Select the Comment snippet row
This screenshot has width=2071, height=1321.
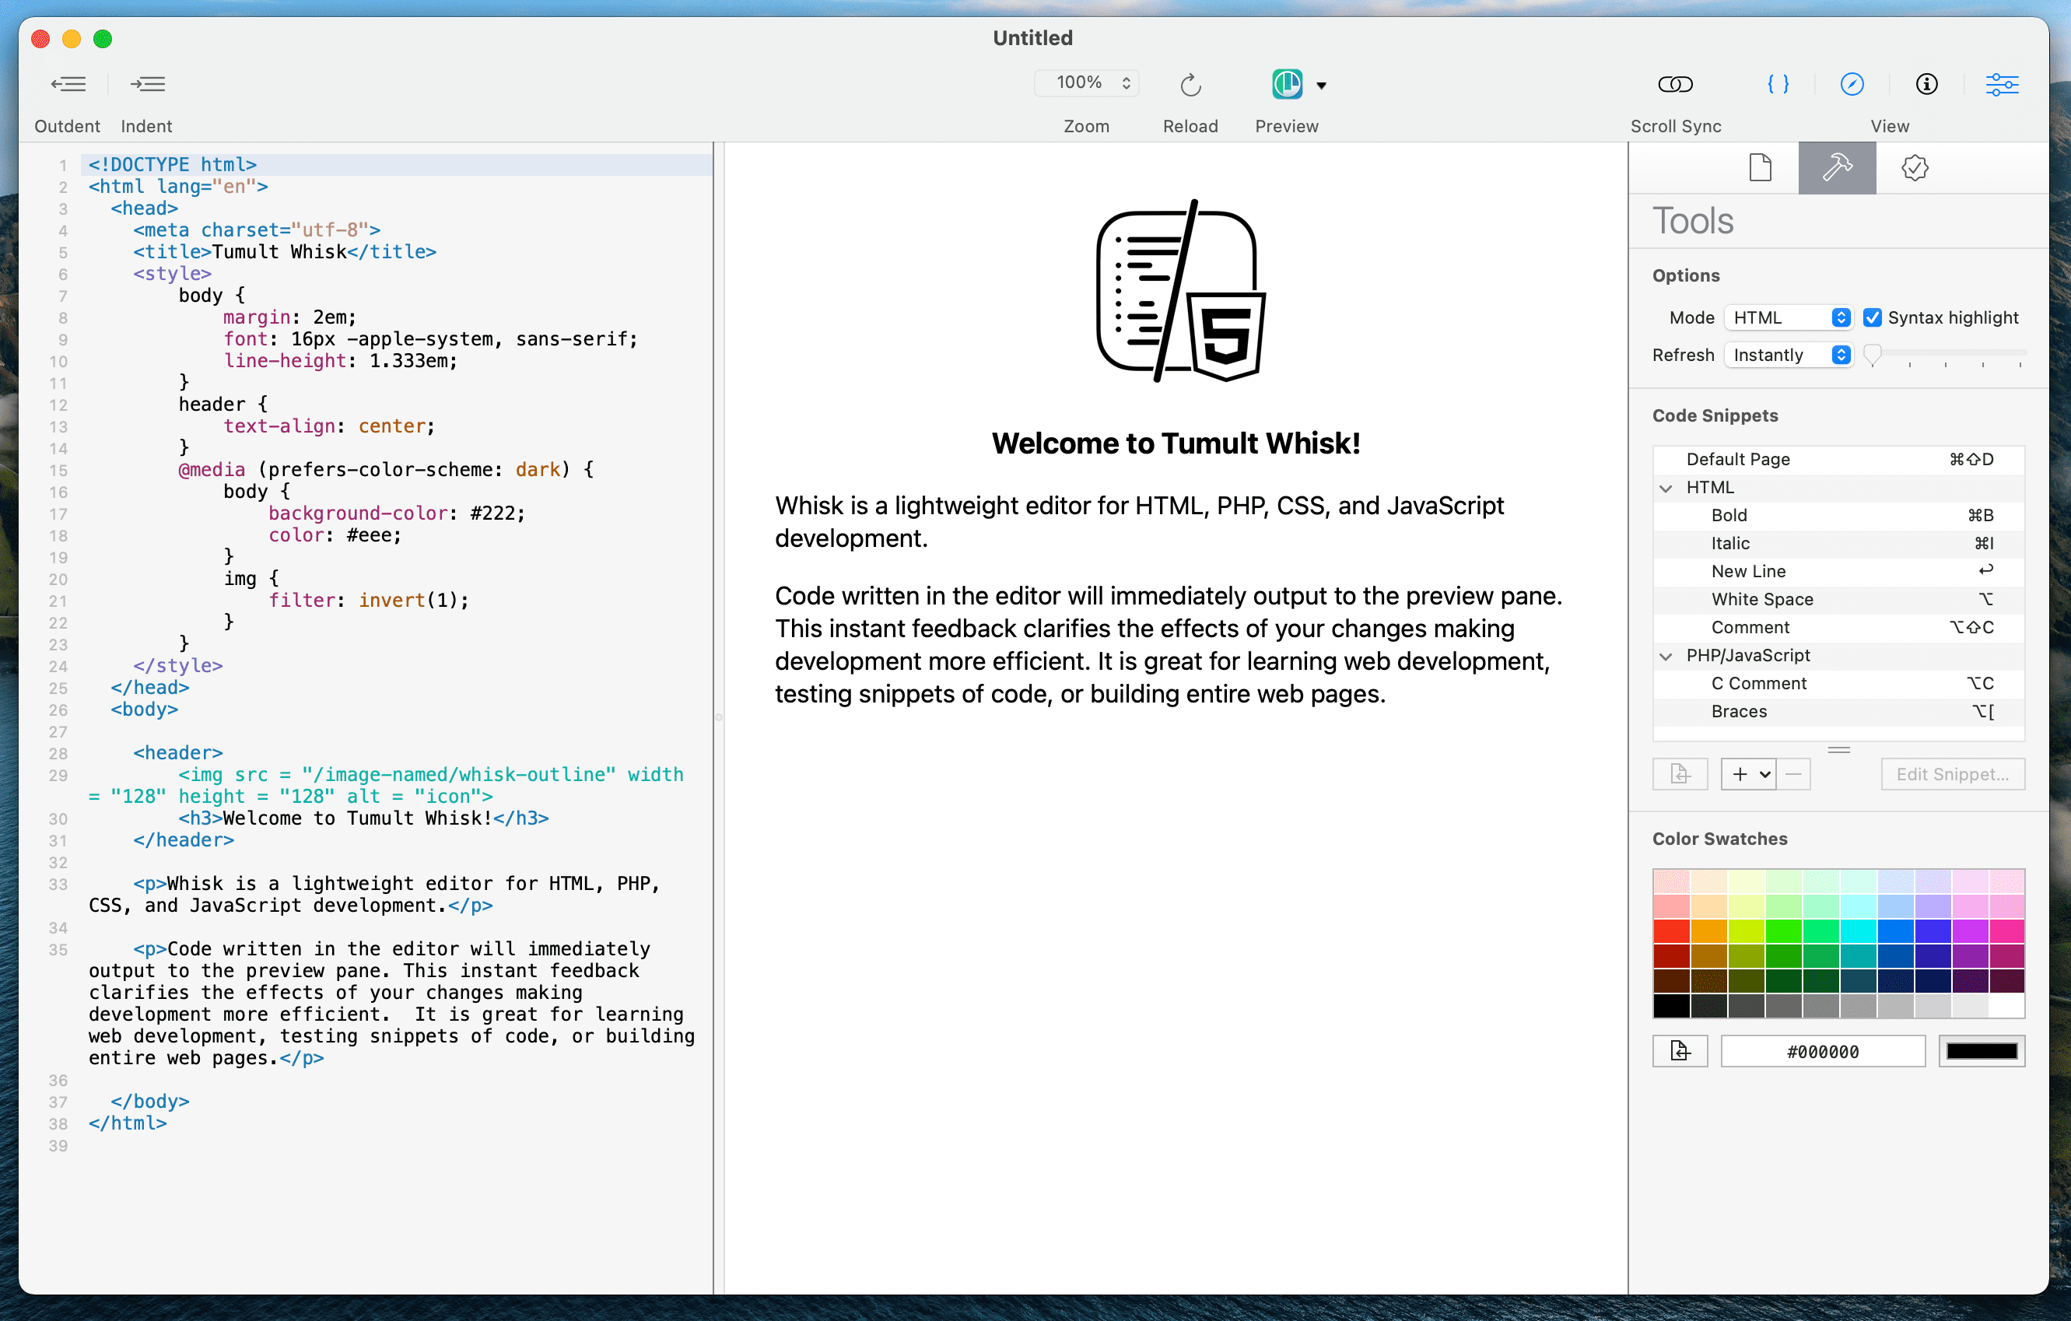[1838, 627]
